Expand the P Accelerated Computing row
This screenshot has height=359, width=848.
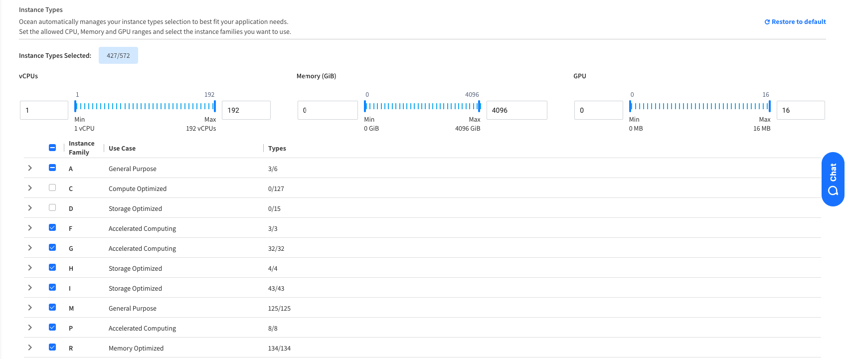coord(30,328)
